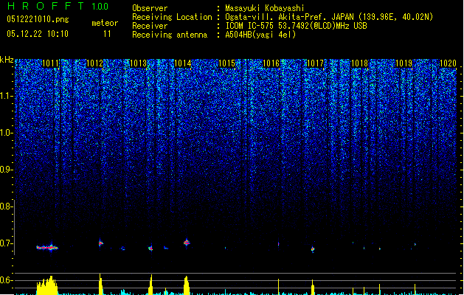Image resolution: width=464 pixels, height=295 pixels.
Task: Click the 1.0 kHz axis tick label
Action: tap(6, 133)
